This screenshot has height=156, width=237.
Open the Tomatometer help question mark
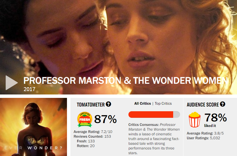pos(108,104)
